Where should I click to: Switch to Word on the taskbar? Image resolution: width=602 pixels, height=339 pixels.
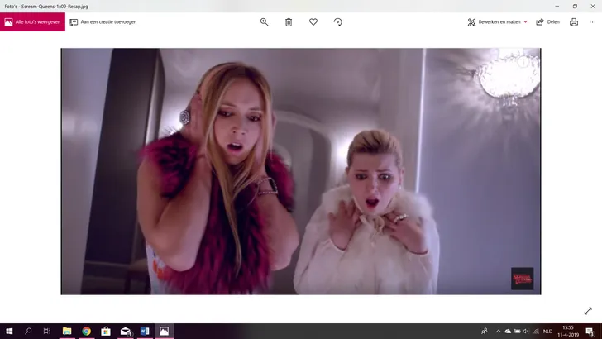coord(145,331)
